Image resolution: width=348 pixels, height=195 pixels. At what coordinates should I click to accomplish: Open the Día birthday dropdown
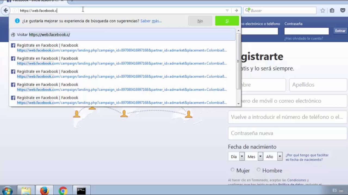(x=236, y=157)
